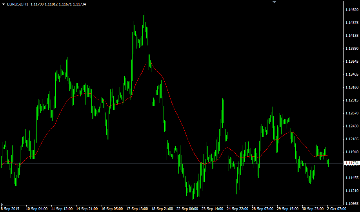This screenshot has width=360, height=212.
Task: Click the 28 Sep 07:00 time label
Action: 263,209
